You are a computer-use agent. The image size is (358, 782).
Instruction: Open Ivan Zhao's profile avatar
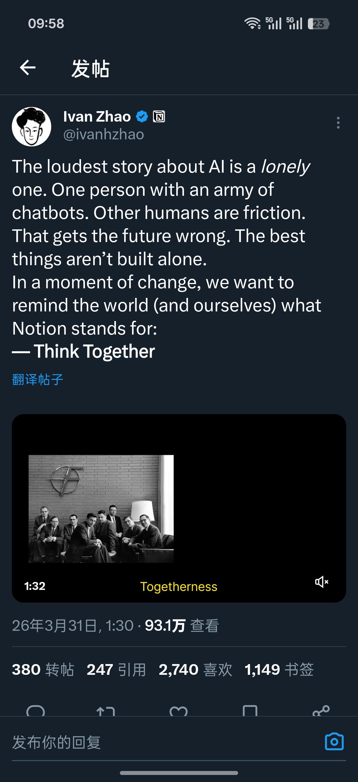tap(32, 126)
